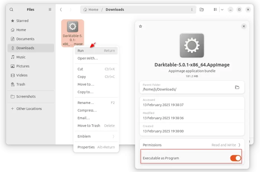This screenshot has width=260, height=172.
Task: Click the Created date 19:38:00
Action: point(163,131)
